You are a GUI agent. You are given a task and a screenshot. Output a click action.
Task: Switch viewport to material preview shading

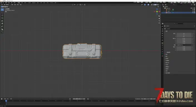pos(157,5)
